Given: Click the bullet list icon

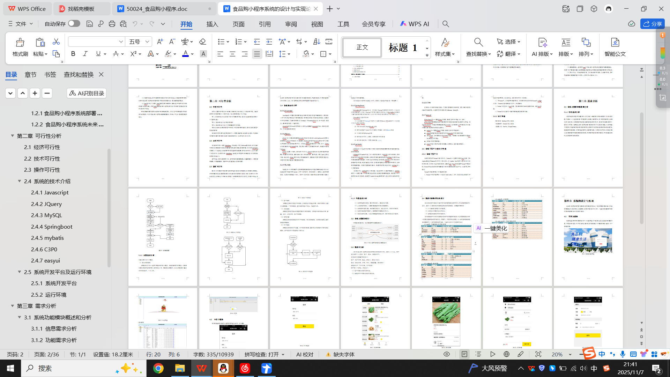Looking at the screenshot, I should pos(221,42).
